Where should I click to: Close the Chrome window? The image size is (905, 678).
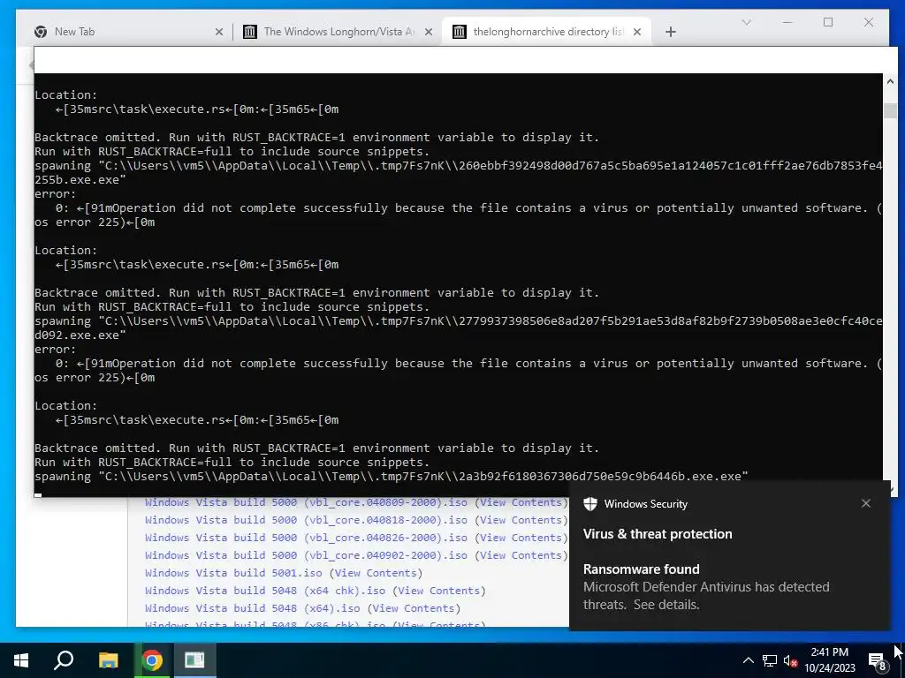tap(869, 22)
